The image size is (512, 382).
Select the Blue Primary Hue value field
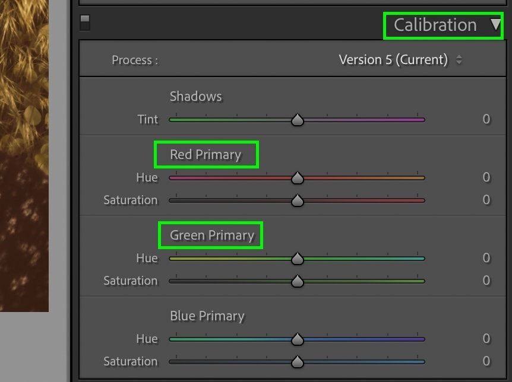click(486, 338)
